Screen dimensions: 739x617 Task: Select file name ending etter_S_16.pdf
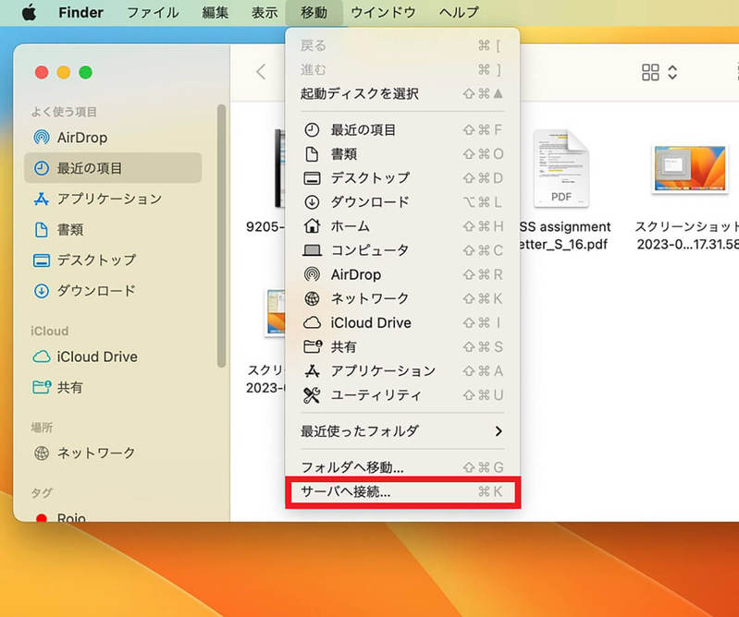point(563,244)
